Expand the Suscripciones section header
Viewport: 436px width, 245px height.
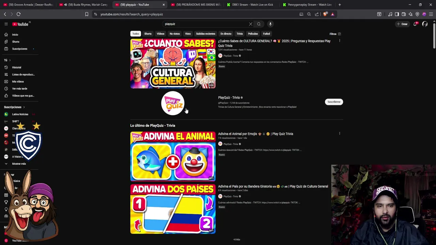coord(14,107)
